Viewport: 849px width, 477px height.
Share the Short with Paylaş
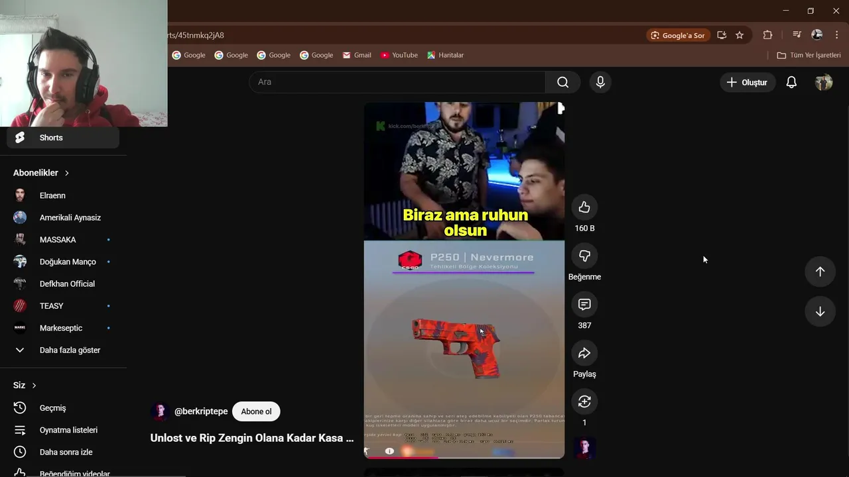pyautogui.click(x=584, y=353)
